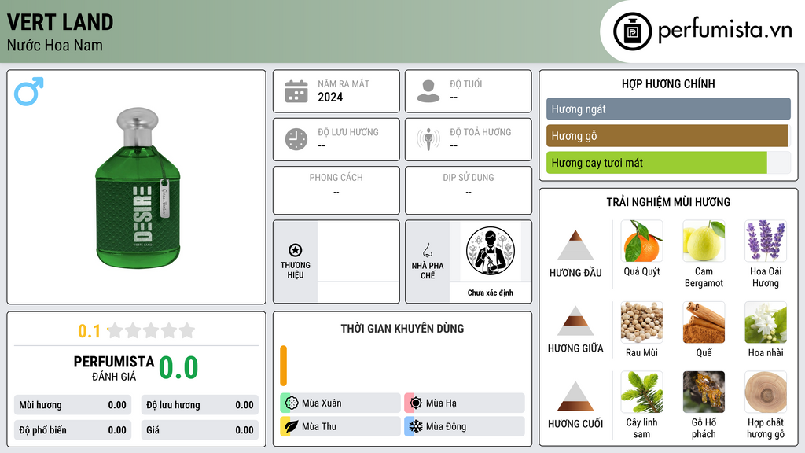Click the Mùi hương score row
The image size is (805, 453).
point(72,405)
